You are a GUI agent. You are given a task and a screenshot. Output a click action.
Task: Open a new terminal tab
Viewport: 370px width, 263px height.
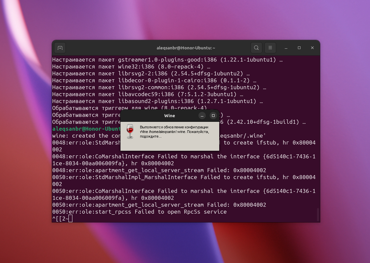(x=60, y=48)
